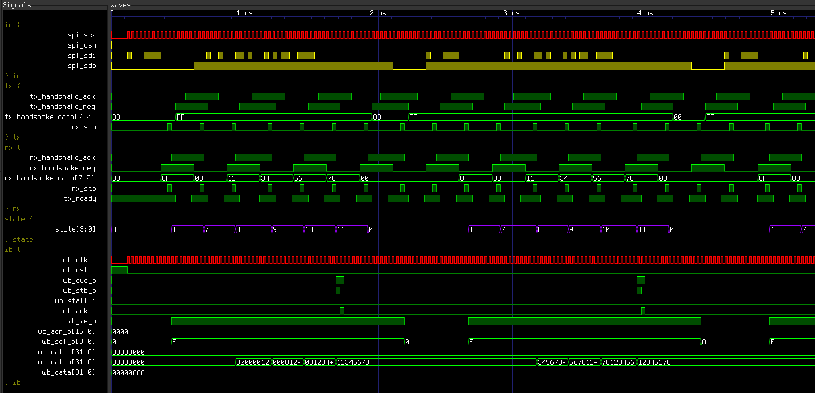Click the 4 us timeline marker

(645, 13)
